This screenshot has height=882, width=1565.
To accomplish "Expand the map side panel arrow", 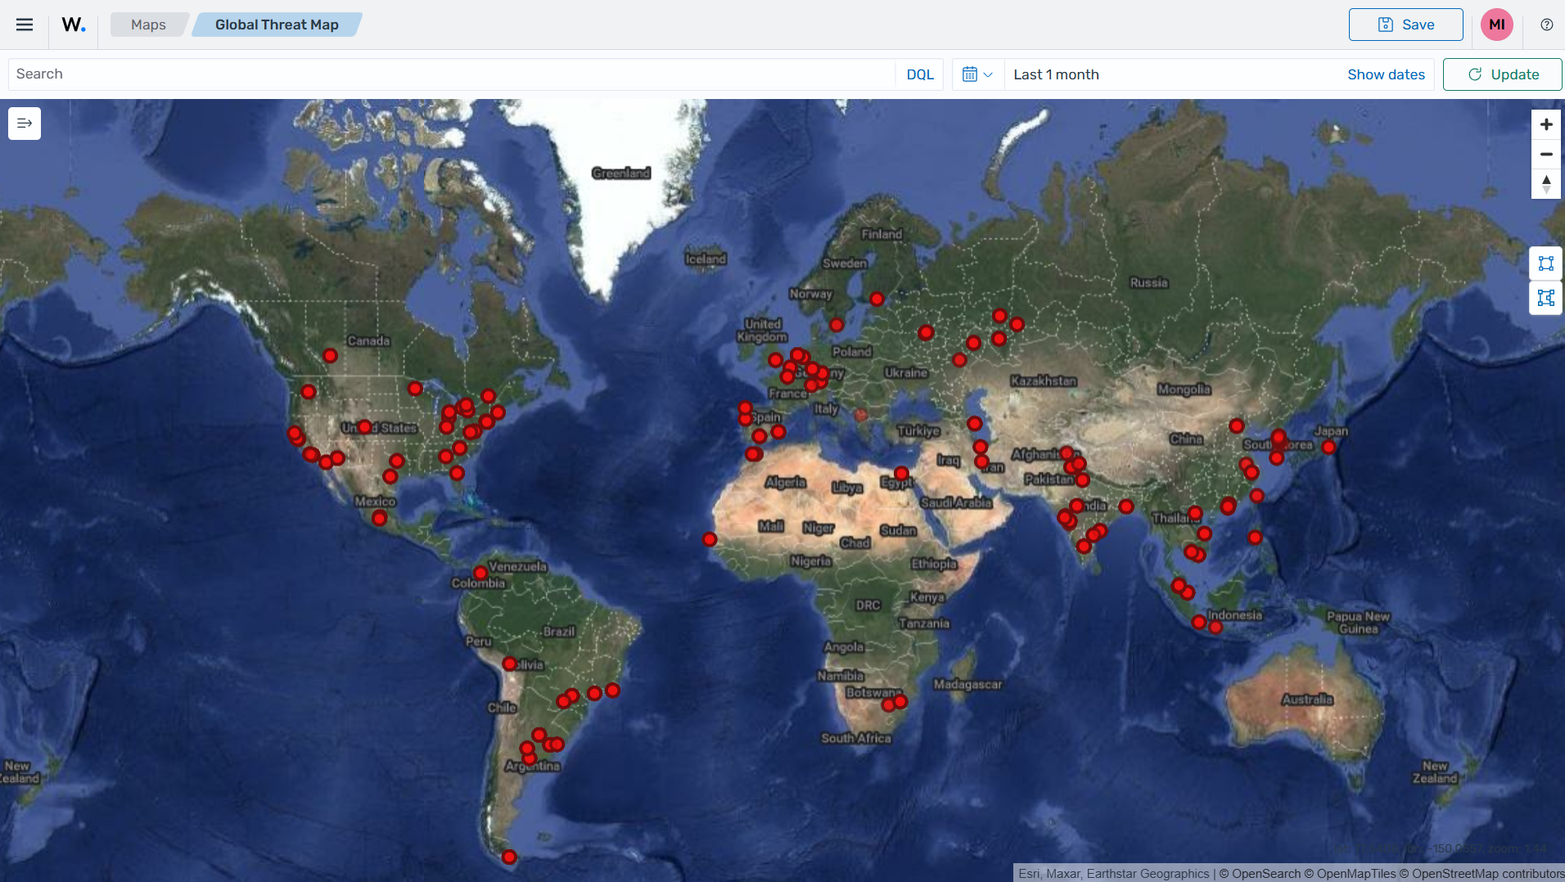I will (x=25, y=123).
